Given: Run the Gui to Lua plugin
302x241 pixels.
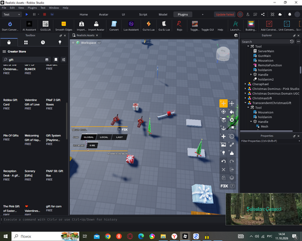Looking at the screenshot, I should (149, 26).
